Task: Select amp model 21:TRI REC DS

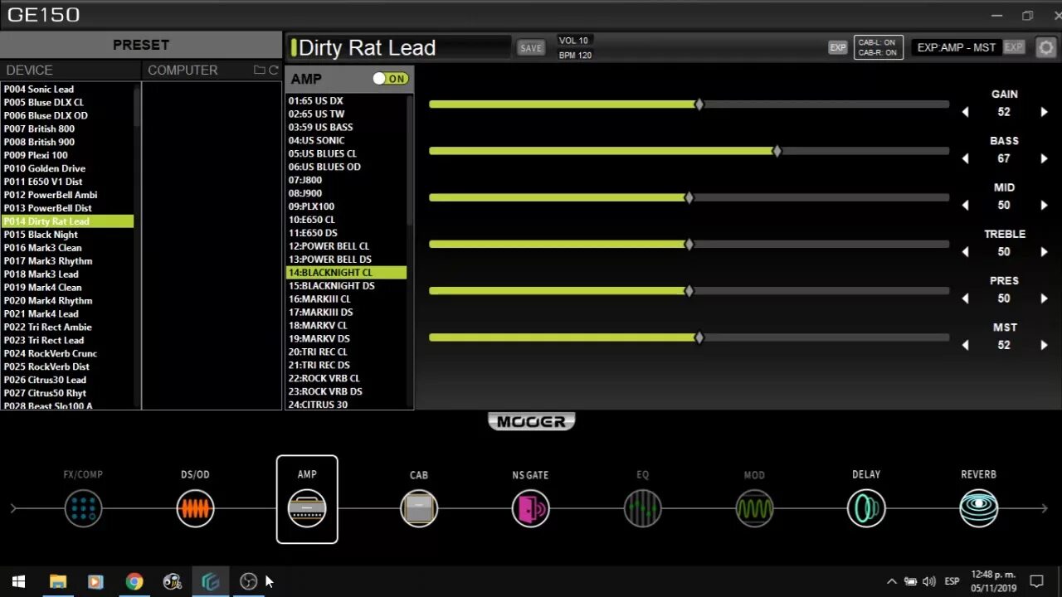Action: [x=346, y=365]
